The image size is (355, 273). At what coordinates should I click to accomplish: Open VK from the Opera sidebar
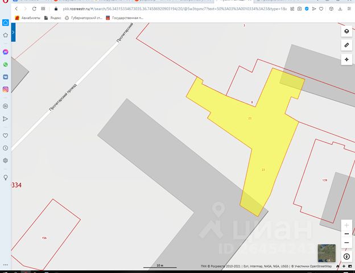coord(6,77)
